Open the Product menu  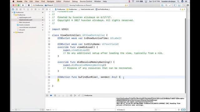67,1
